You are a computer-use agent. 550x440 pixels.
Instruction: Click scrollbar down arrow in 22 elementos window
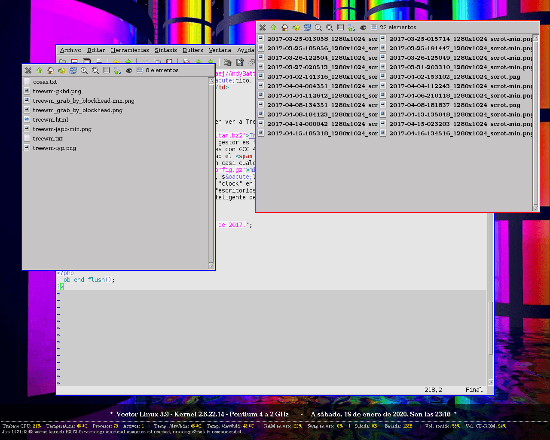pos(535,208)
